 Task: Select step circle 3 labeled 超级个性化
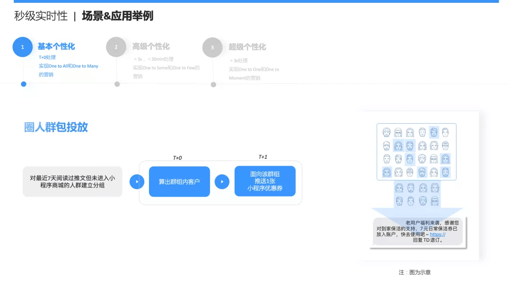coord(212,47)
